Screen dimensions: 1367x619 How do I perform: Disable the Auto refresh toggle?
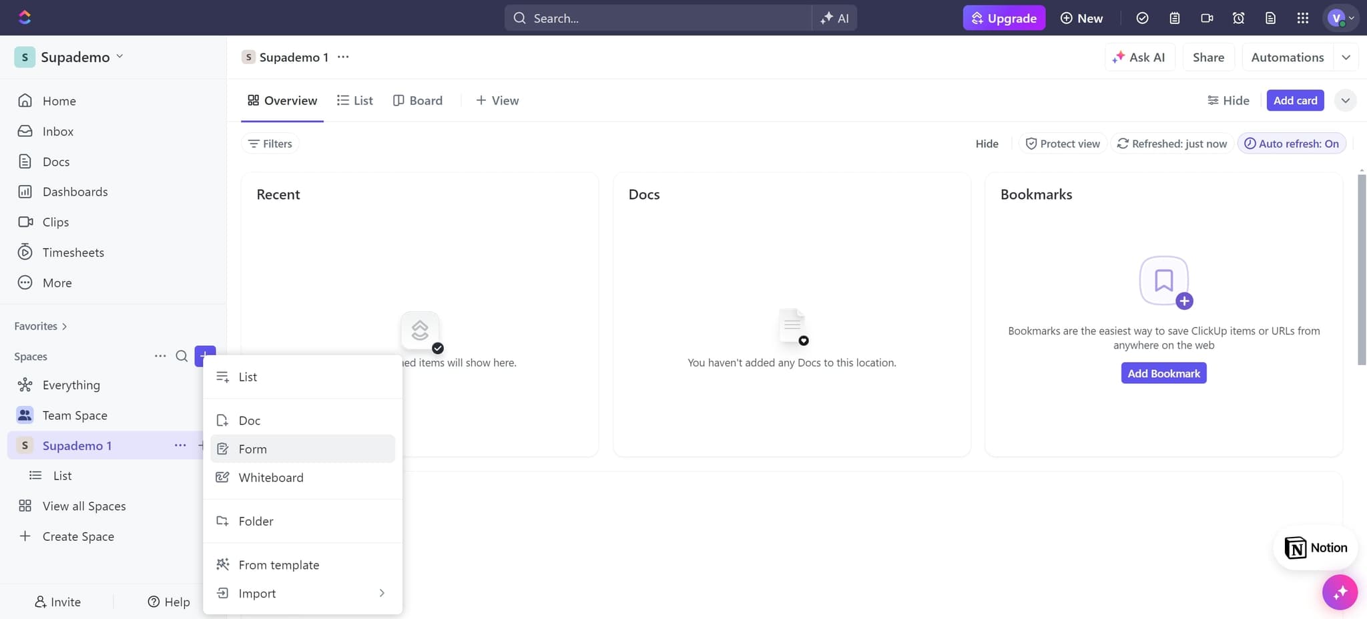coord(1291,144)
